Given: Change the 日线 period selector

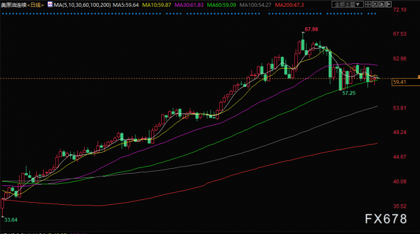Looking at the screenshot, I should 35,5.
